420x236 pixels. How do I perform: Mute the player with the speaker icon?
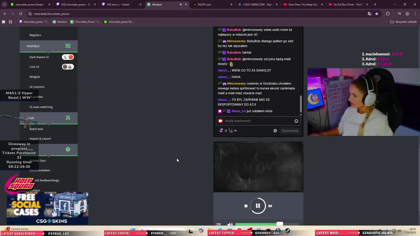(230, 225)
